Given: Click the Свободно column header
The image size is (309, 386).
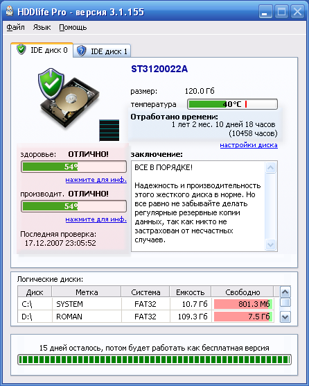Looking at the screenshot, I should point(242,292).
